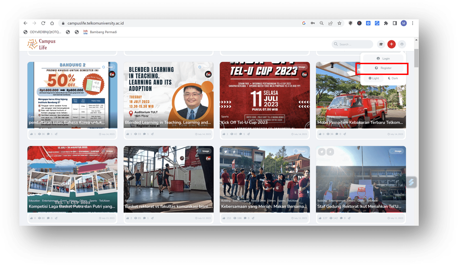Screen dimensions: 458x265
Task: Click in the Search field
Action: coord(352,44)
